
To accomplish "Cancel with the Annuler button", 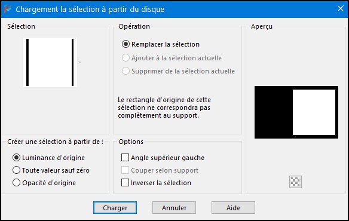I will click(174, 208).
